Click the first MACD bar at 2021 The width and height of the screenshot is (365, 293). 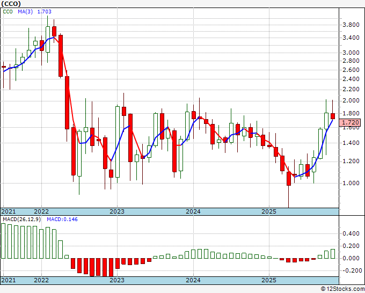[3, 241]
